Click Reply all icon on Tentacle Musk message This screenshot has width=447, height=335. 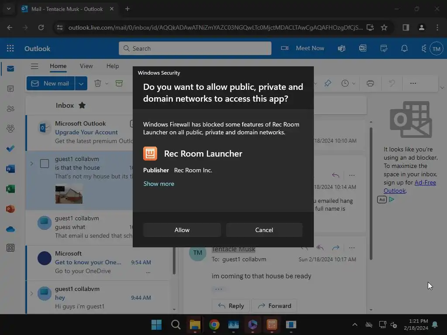320,248
